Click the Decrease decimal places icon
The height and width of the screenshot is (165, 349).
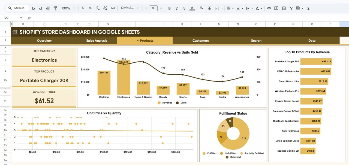point(97,8)
